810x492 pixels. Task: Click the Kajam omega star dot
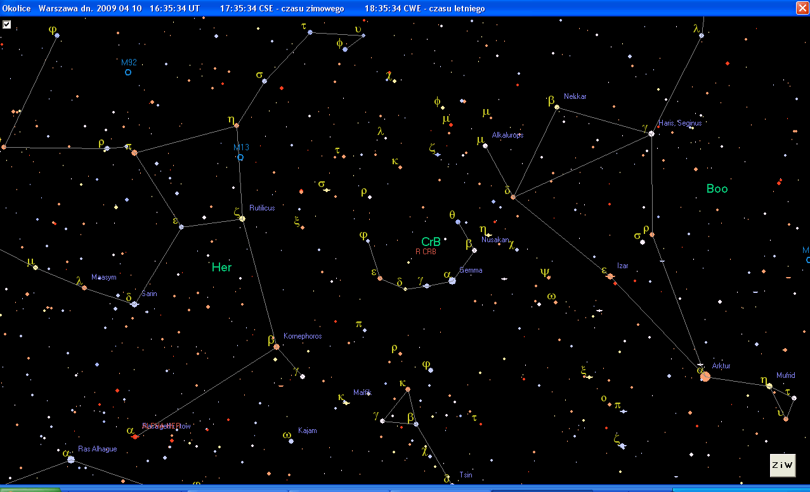coord(291,441)
